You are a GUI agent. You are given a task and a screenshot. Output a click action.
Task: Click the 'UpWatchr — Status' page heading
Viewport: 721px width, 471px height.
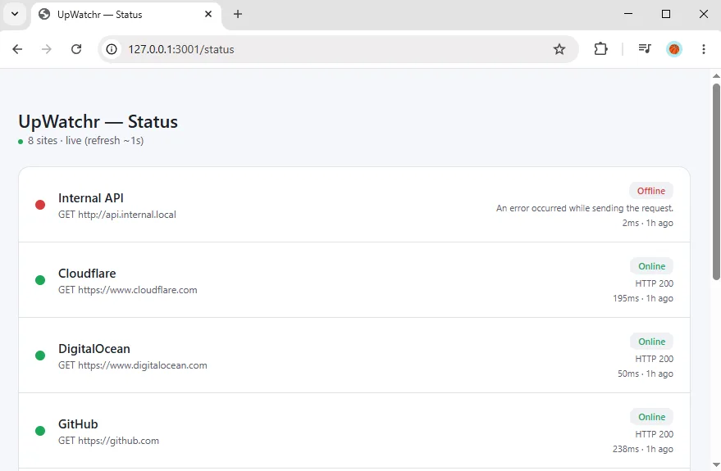tap(98, 122)
